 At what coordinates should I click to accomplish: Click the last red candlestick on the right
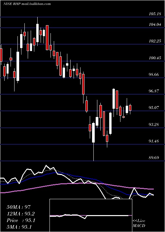(x=130, y=108)
